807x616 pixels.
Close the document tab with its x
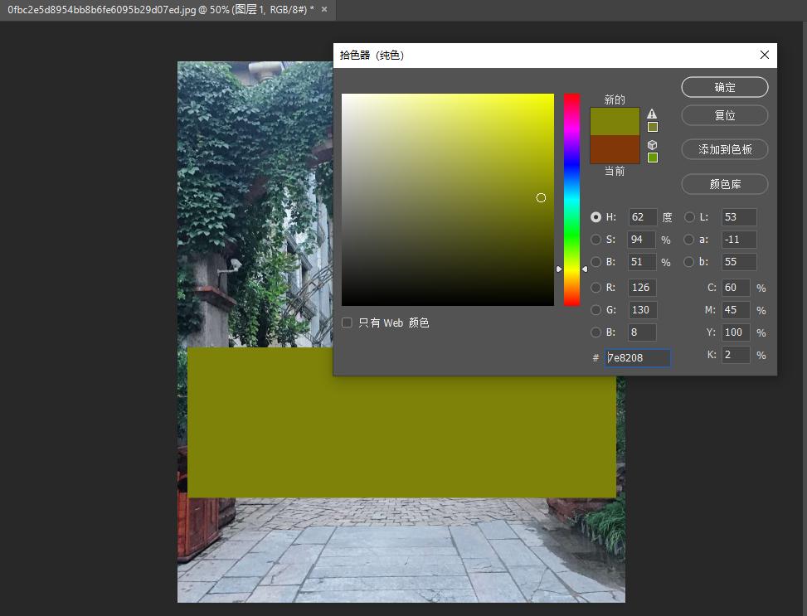(323, 9)
